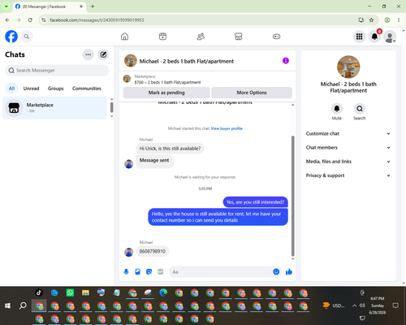The width and height of the screenshot is (406, 325).
Task: Go back with browser back arrow
Action: pyautogui.click(x=7, y=20)
